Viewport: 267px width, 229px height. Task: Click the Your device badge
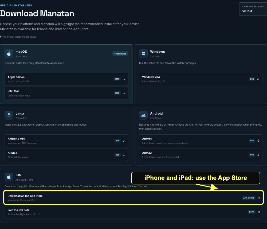pos(120,54)
